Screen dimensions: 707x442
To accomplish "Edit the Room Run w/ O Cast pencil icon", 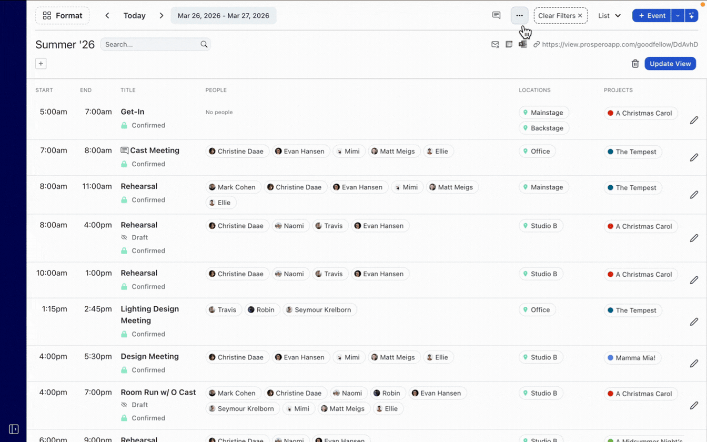I will pyautogui.click(x=694, y=405).
